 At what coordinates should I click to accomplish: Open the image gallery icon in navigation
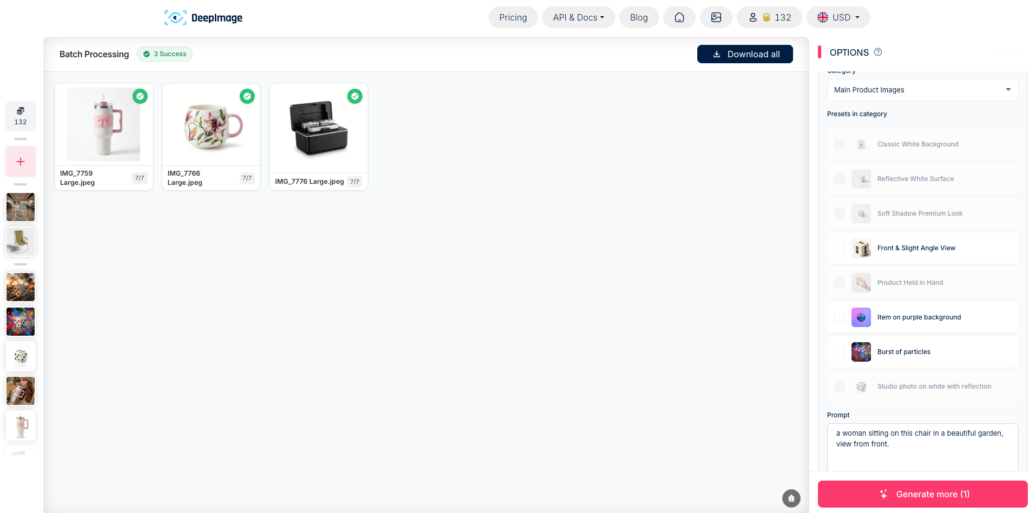pos(716,17)
